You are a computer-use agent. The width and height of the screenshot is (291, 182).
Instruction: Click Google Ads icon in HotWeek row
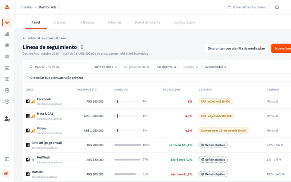tap(33, 159)
